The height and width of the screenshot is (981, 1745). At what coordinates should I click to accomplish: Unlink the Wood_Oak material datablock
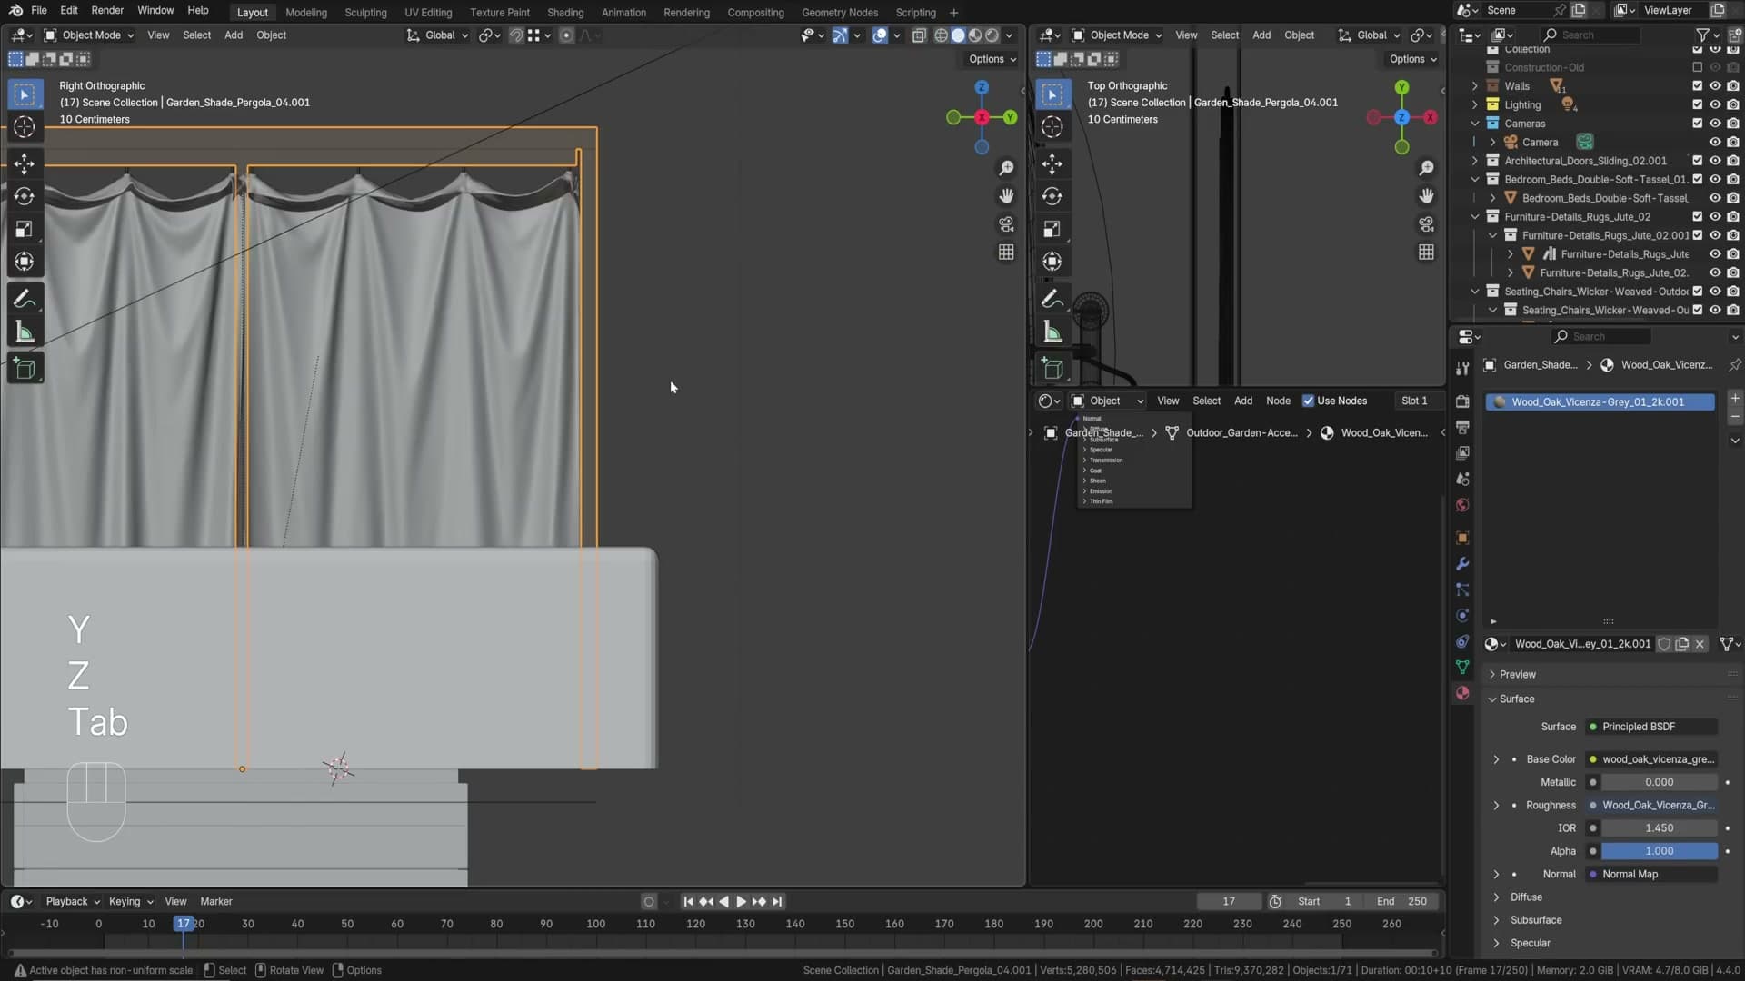tap(1700, 644)
